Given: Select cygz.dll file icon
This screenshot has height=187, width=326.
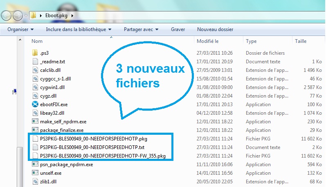Looking at the screenshot, I should [x=35, y=96].
